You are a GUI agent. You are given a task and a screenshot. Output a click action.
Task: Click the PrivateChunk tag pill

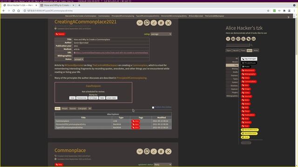[x=249, y=63]
